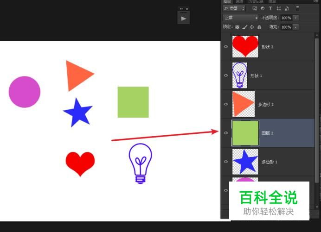Hide the 多边形 2 layer
The width and height of the screenshot is (321, 232).
pos(226,104)
